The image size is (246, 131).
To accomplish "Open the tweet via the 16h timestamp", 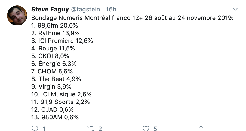I will coord(111,10).
